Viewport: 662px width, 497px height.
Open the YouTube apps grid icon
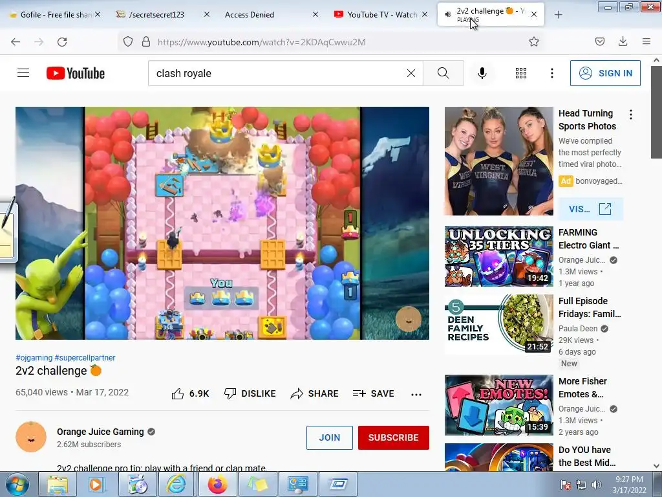[521, 73]
